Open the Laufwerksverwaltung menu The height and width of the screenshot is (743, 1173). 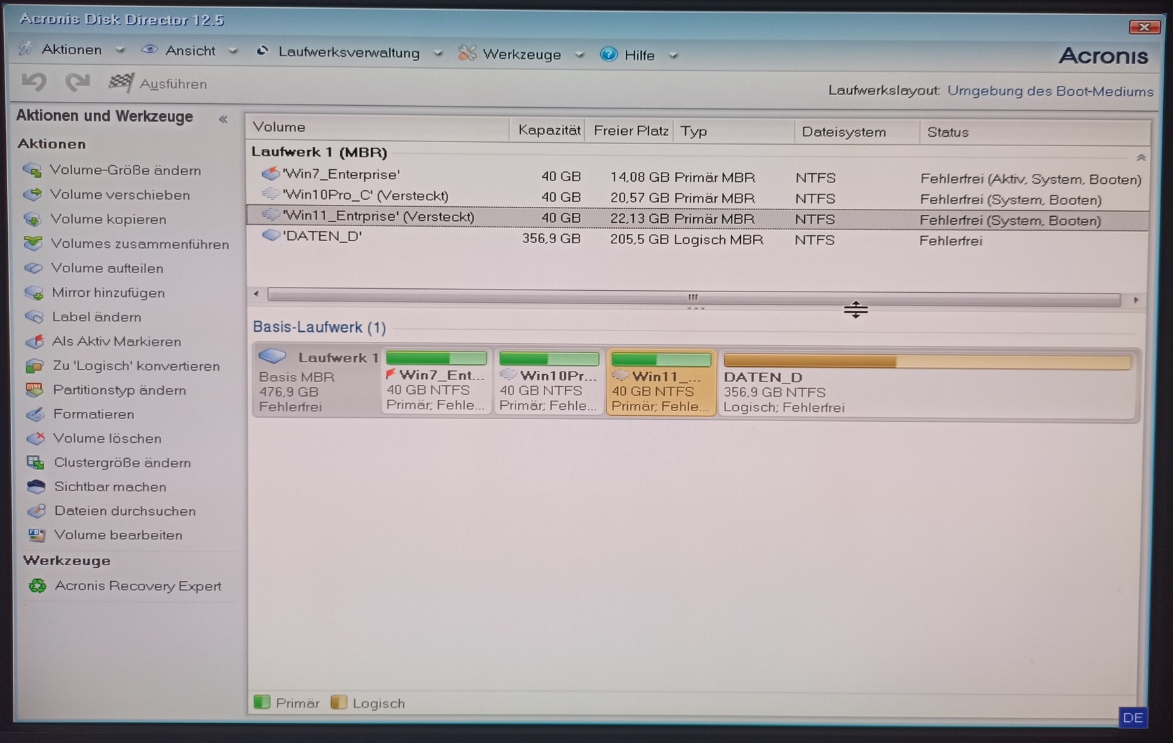coord(349,52)
